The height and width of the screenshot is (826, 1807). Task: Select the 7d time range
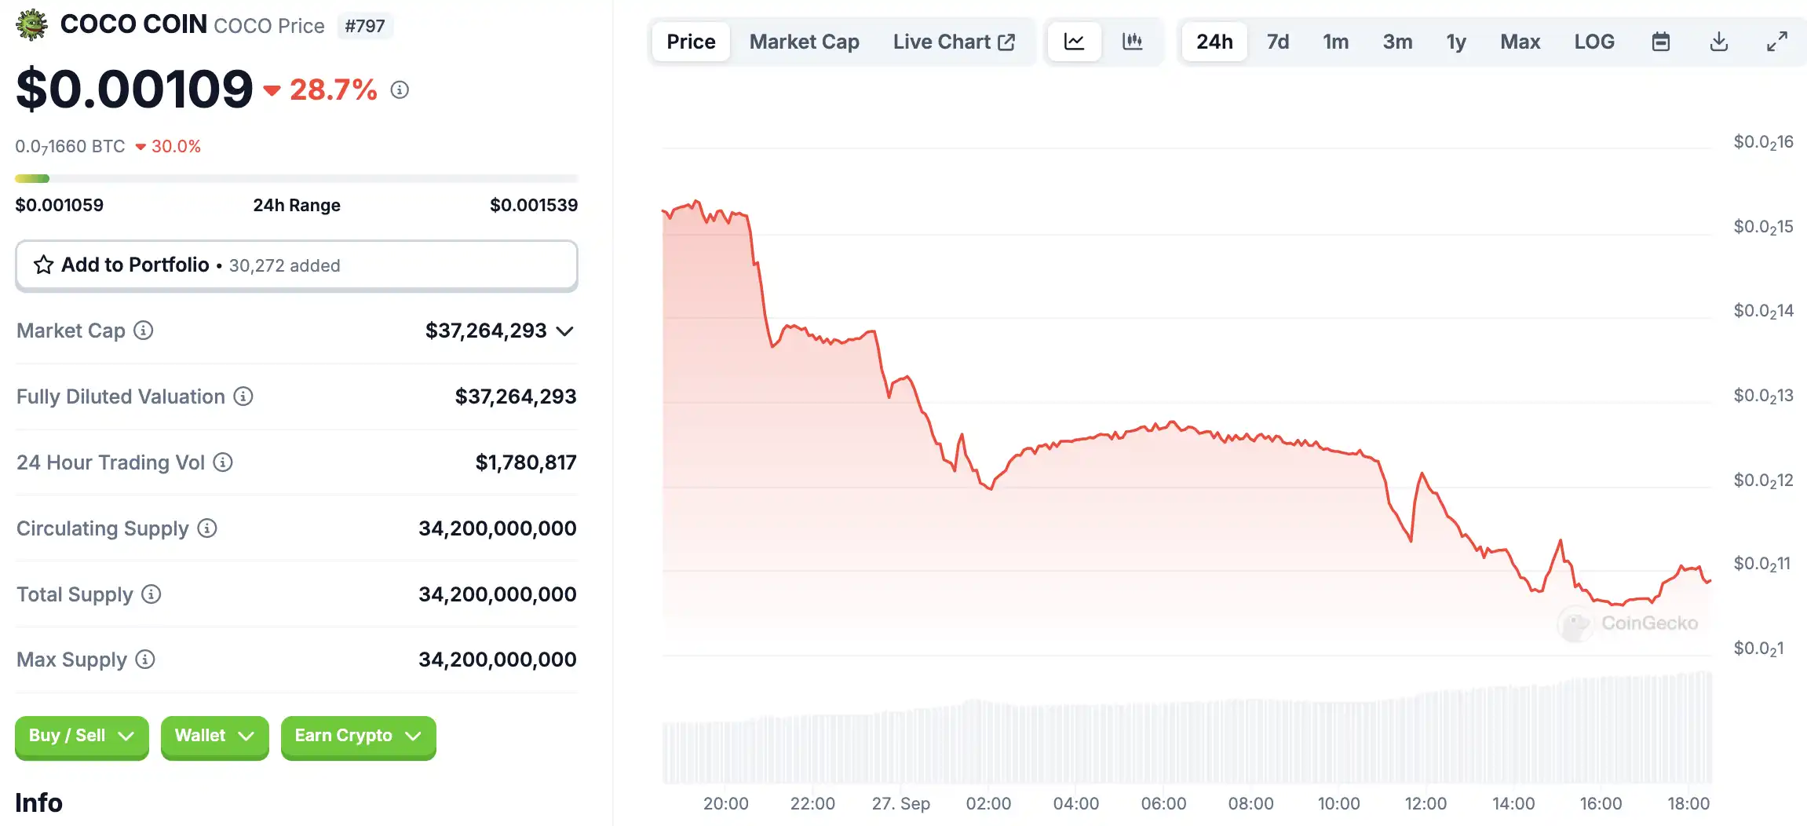[x=1277, y=42]
